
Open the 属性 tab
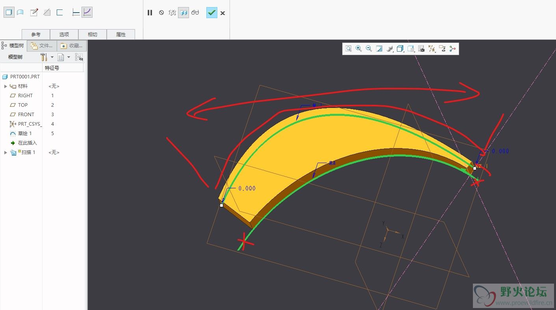click(x=121, y=34)
